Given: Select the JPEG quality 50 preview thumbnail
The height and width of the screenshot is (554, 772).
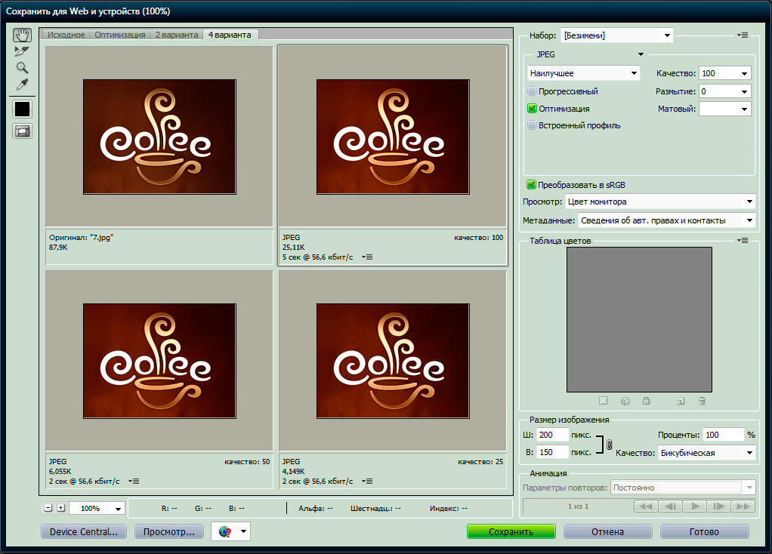Looking at the screenshot, I should pos(159,361).
